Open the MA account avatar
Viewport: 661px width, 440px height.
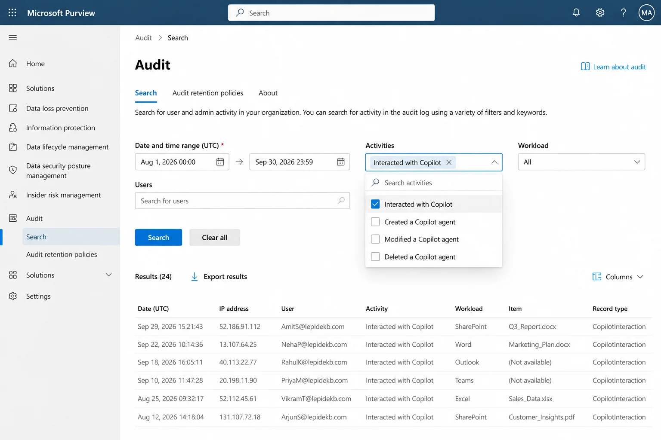pyautogui.click(x=646, y=13)
